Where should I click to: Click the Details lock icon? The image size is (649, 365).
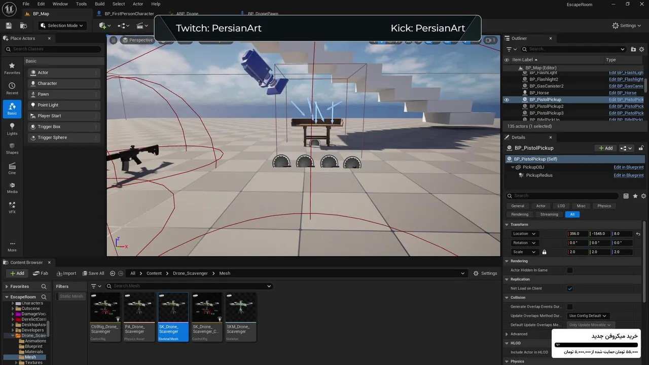[640, 148]
